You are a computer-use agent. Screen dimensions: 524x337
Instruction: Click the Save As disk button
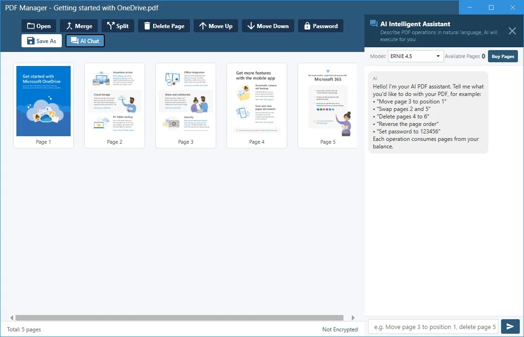pos(42,41)
